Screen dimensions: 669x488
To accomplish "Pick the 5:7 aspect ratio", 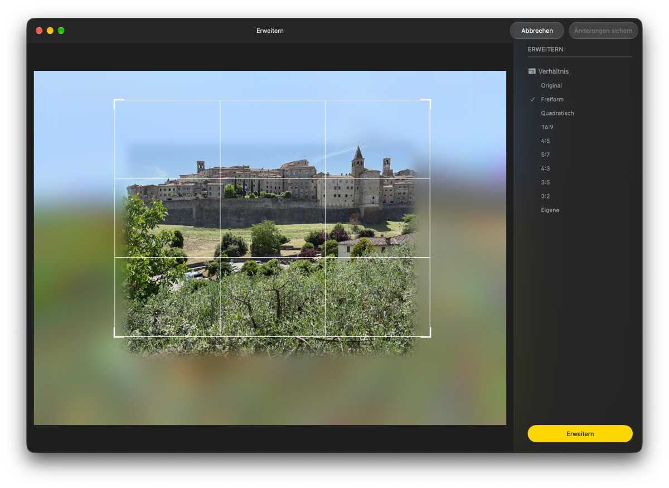I will (545, 154).
